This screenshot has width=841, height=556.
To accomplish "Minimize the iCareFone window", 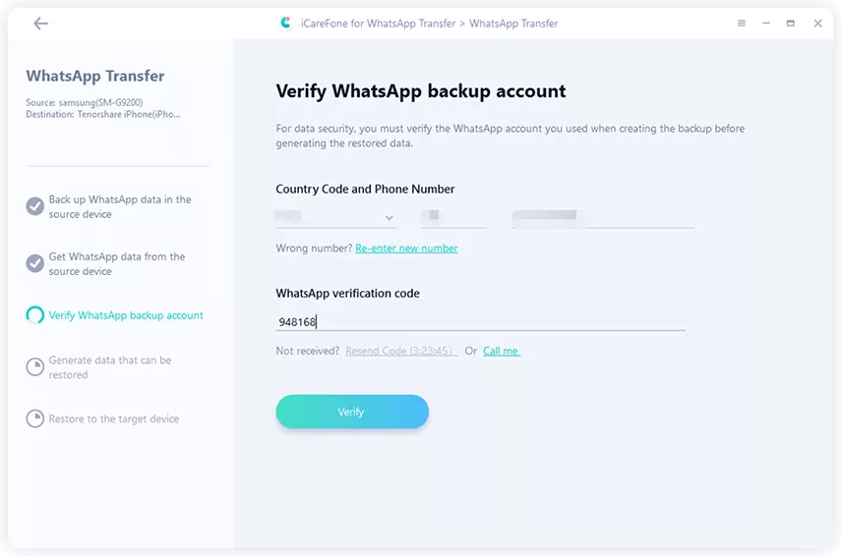I will click(766, 24).
